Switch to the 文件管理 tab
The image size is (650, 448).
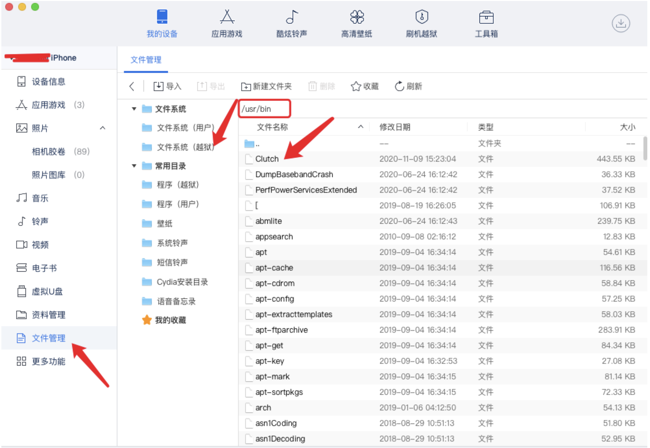[x=146, y=60]
